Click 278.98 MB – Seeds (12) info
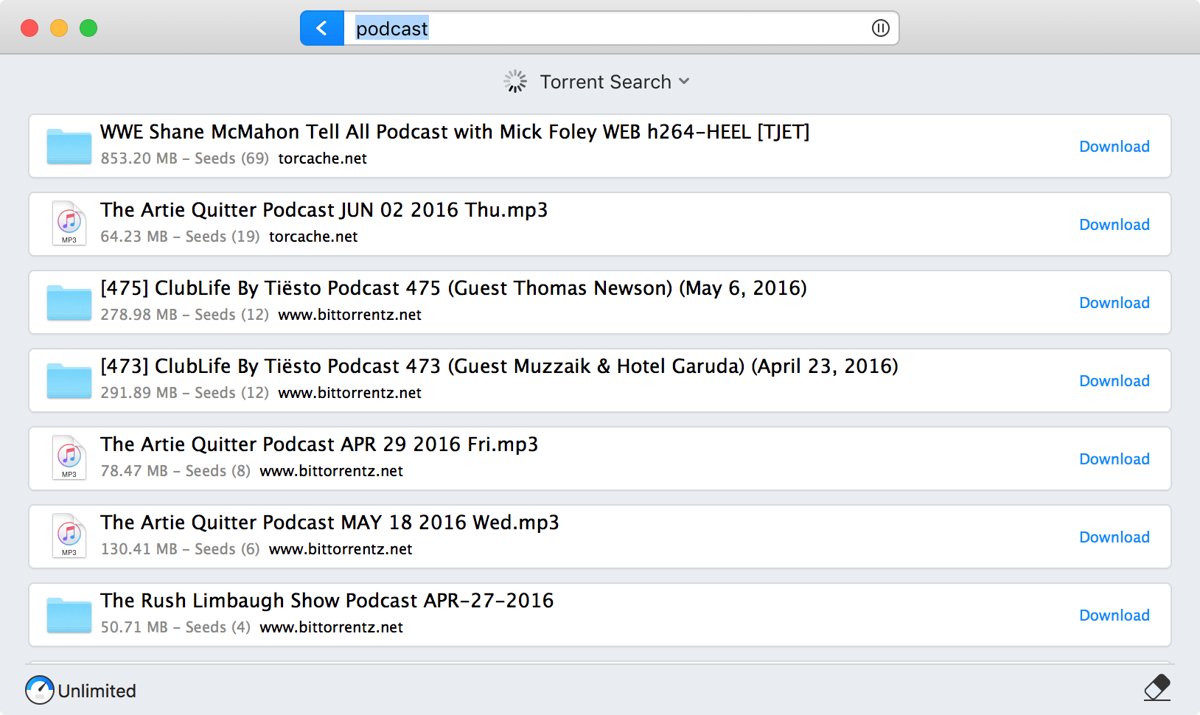The height and width of the screenshot is (715, 1200). tap(184, 315)
